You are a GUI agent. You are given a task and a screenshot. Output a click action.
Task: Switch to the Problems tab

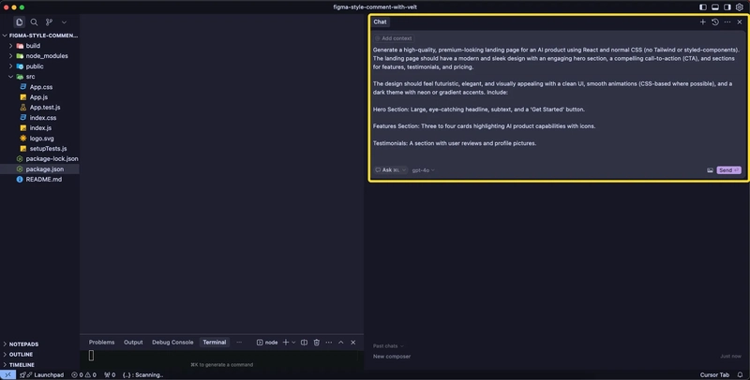101,343
